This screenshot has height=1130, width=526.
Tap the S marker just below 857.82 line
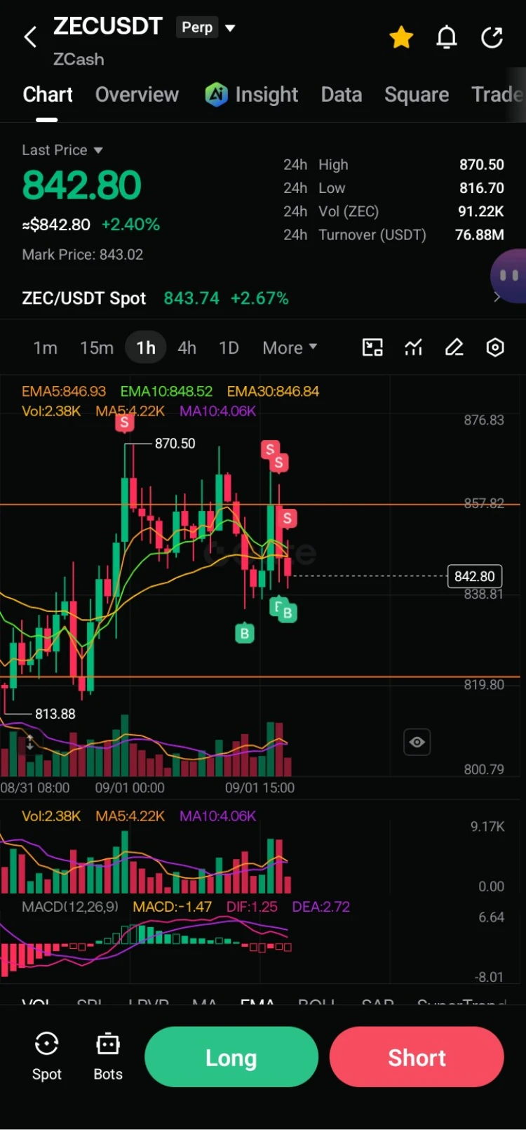288,519
